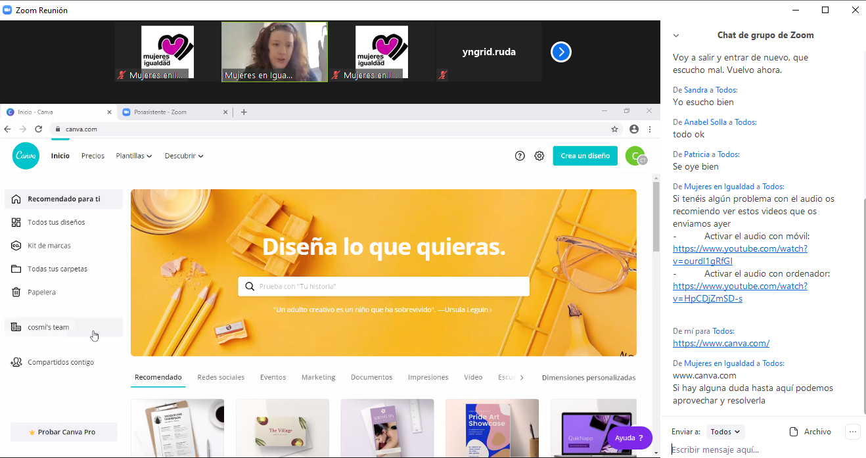Open the chat three-dot more options
This screenshot has width=866, height=458.
tap(852, 432)
